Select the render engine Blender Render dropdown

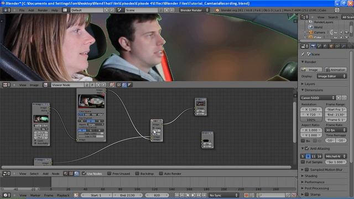[x=194, y=10]
